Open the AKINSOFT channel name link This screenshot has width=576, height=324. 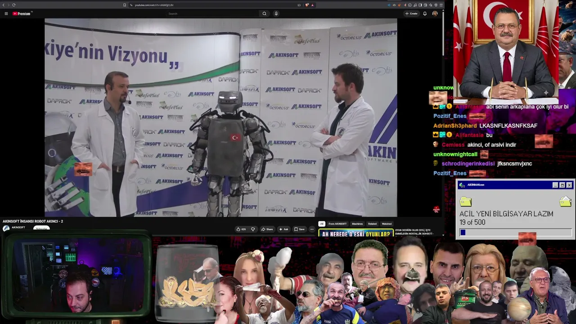tap(18, 227)
